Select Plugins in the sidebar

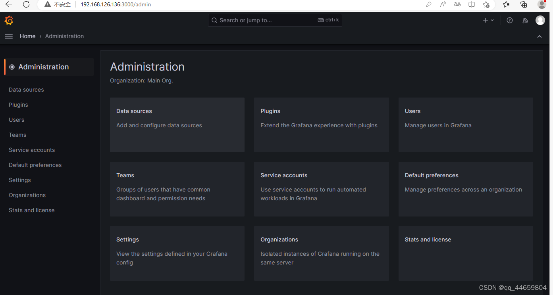(18, 105)
